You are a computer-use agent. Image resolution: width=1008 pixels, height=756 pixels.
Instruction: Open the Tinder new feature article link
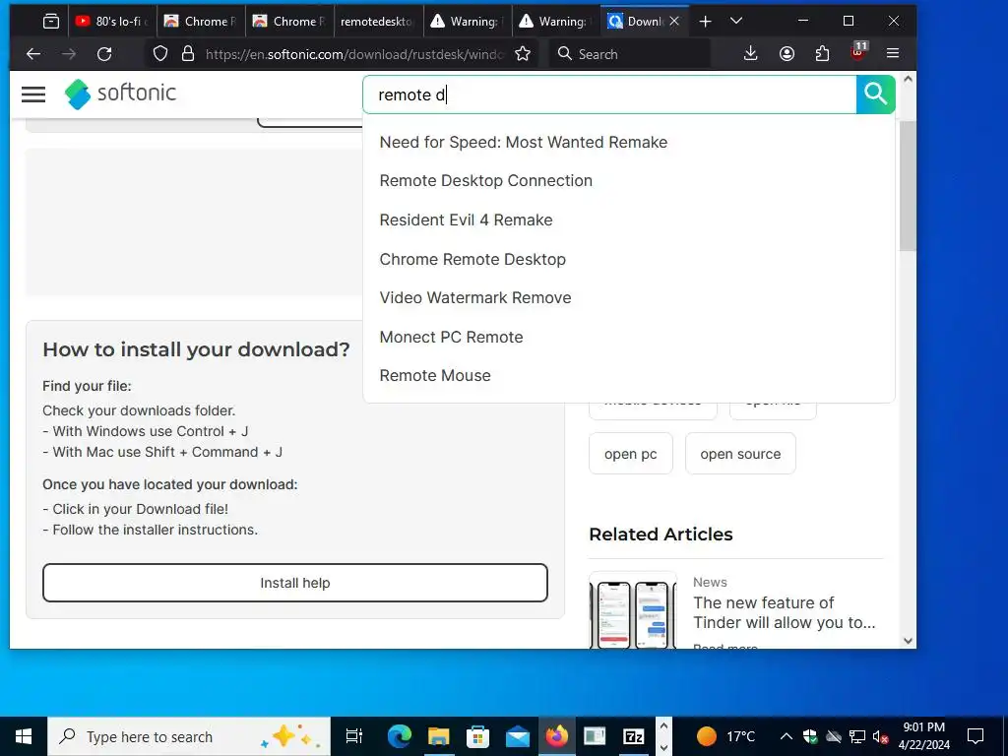(785, 612)
